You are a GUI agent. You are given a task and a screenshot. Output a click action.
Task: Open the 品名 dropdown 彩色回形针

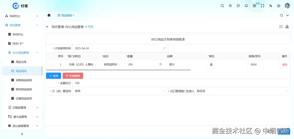pos(112,65)
